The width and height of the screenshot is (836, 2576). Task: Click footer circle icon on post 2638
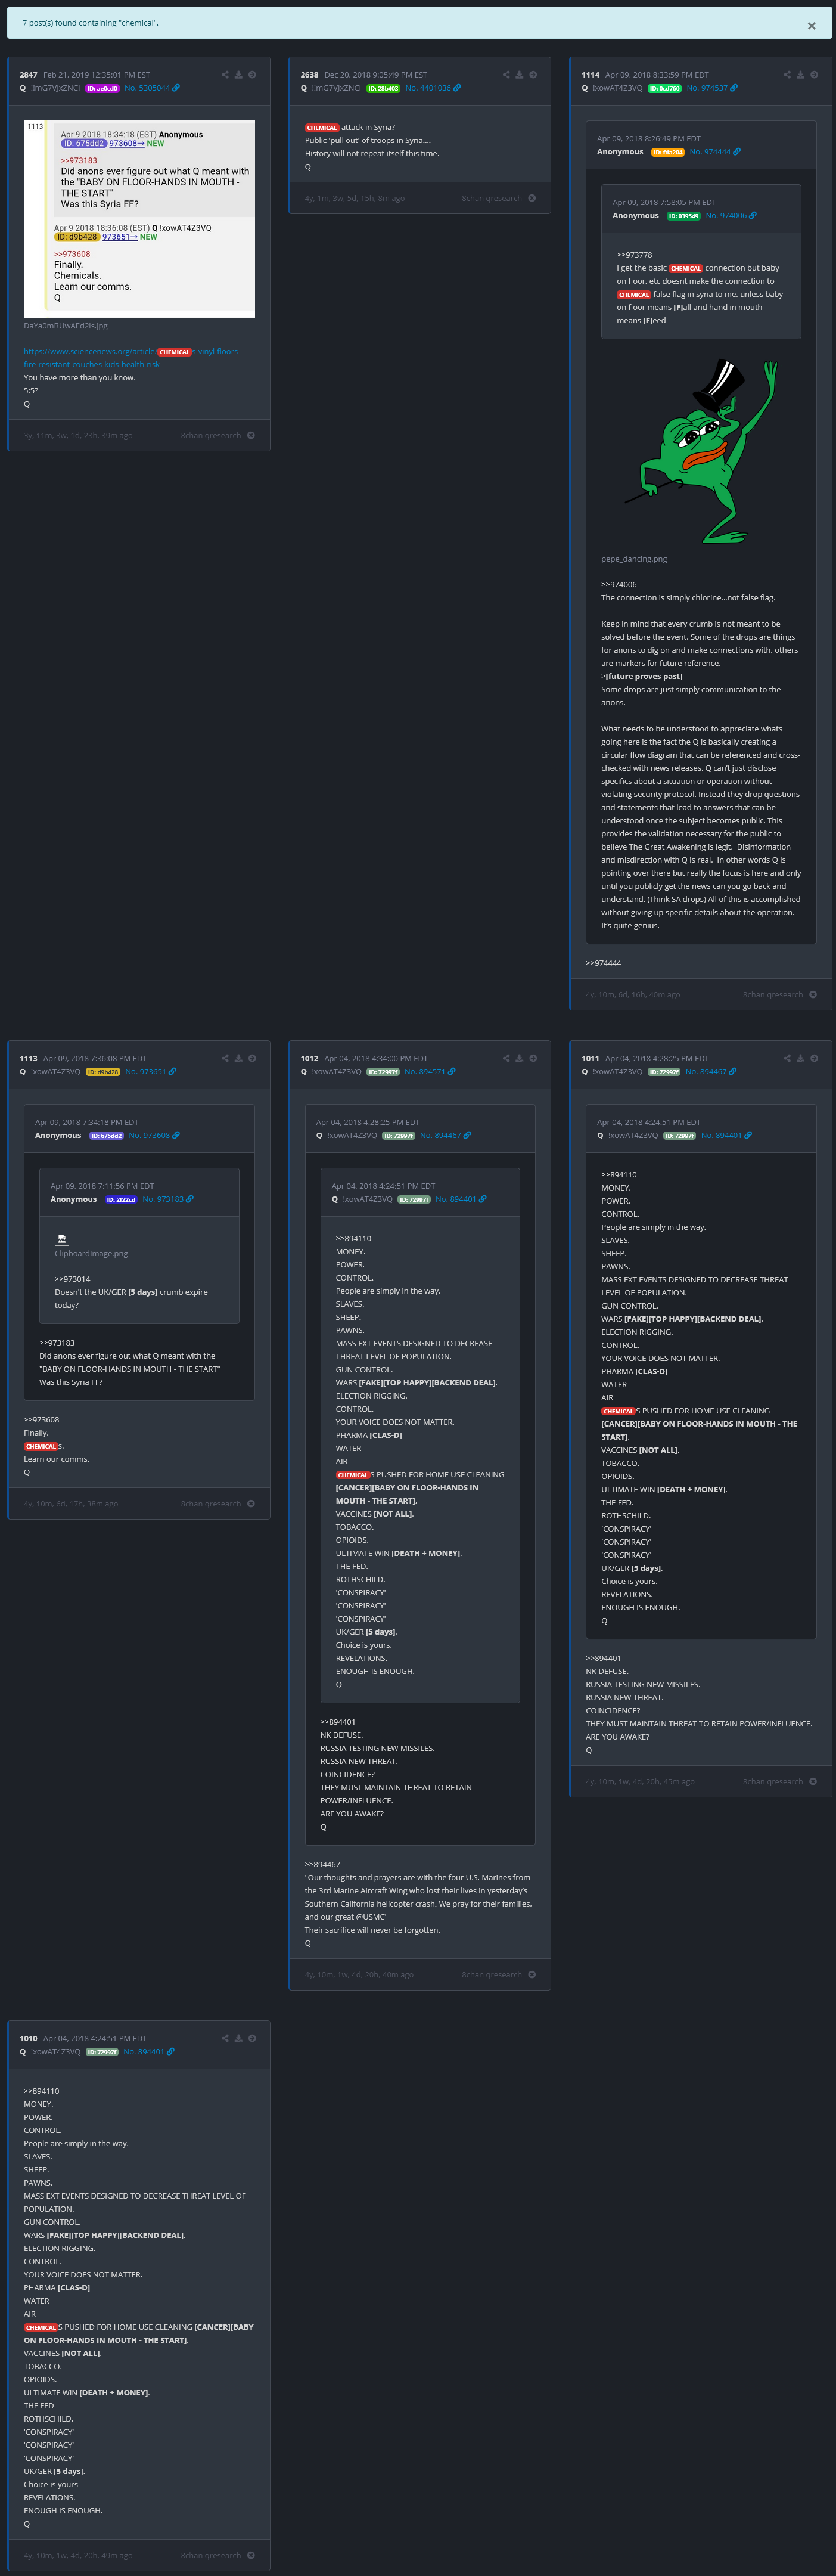coord(532,198)
